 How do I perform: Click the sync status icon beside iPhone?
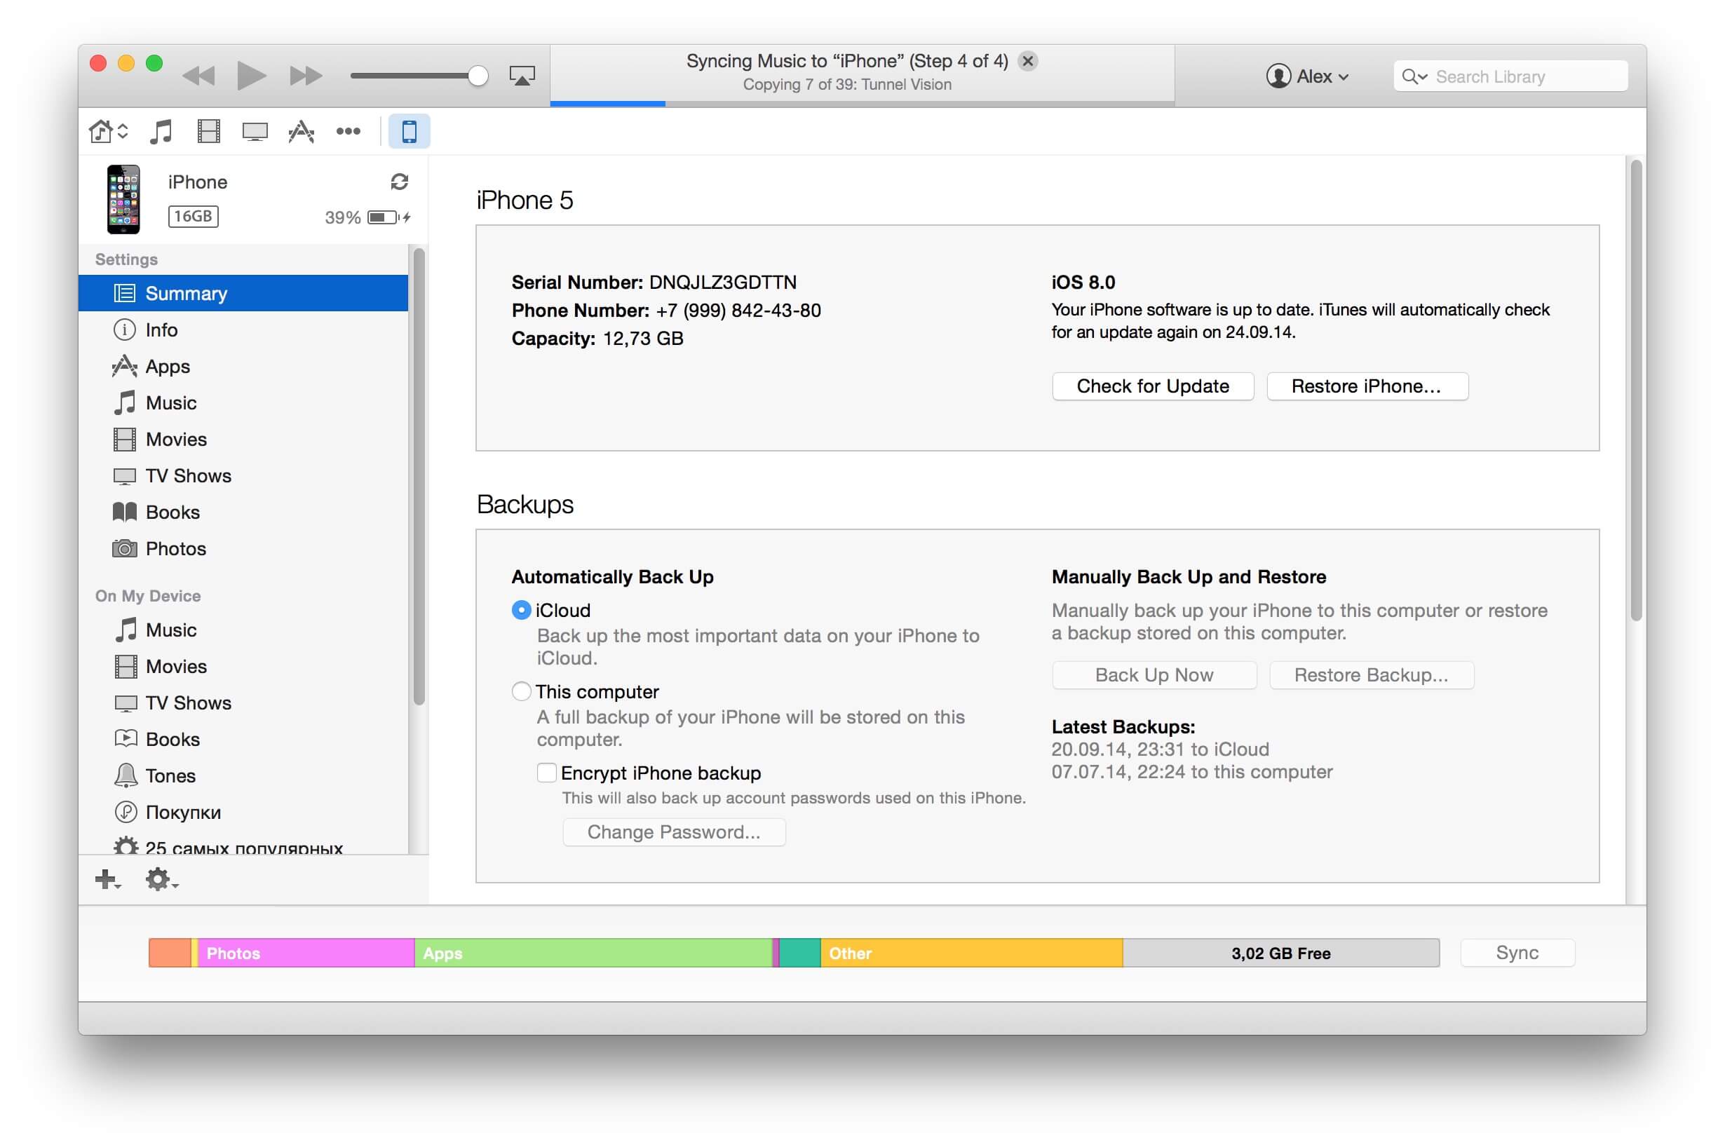(400, 182)
